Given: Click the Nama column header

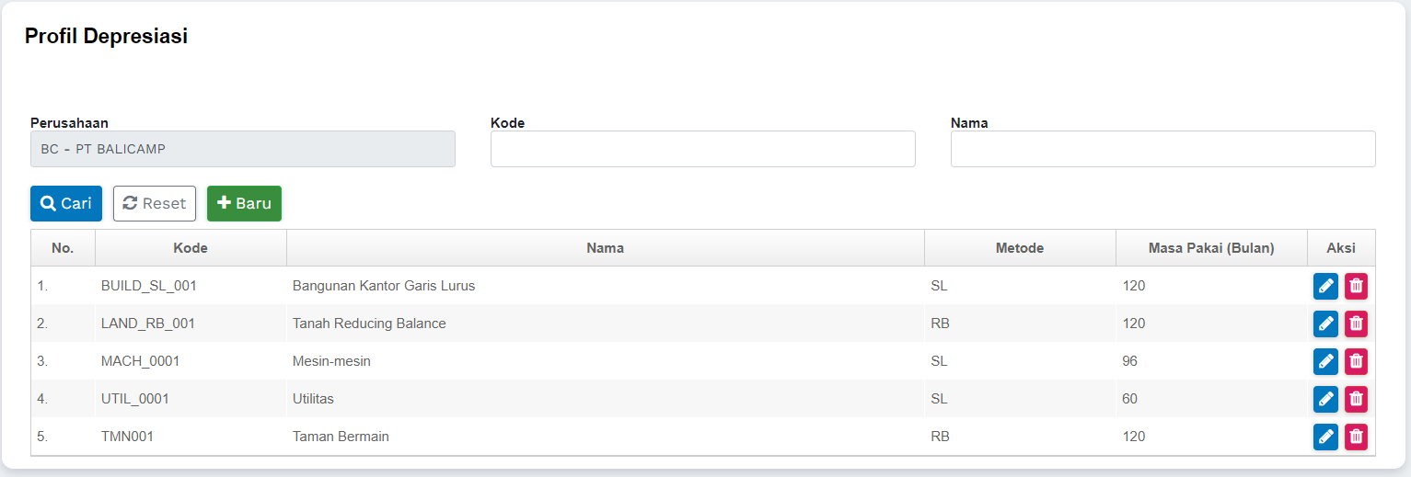Looking at the screenshot, I should coord(605,248).
